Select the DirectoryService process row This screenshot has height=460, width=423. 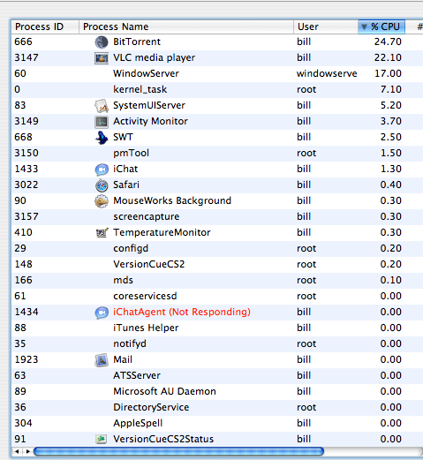click(217, 407)
